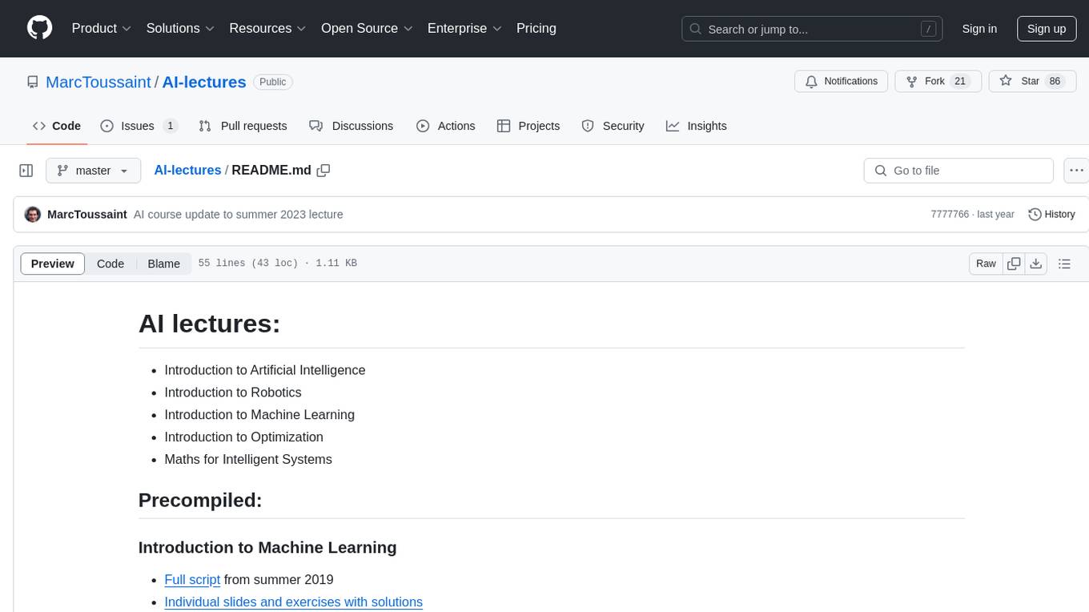Open the Projects tab
The height and width of the screenshot is (612, 1089).
[x=528, y=126]
